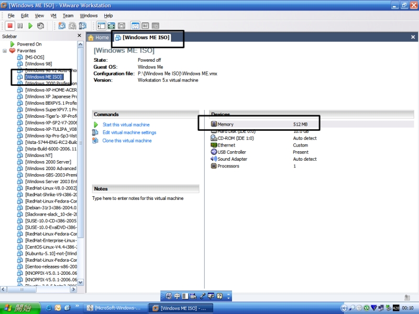419x314 pixels.
Task: Click the last view icon in the toolbar
Action: [155, 26]
